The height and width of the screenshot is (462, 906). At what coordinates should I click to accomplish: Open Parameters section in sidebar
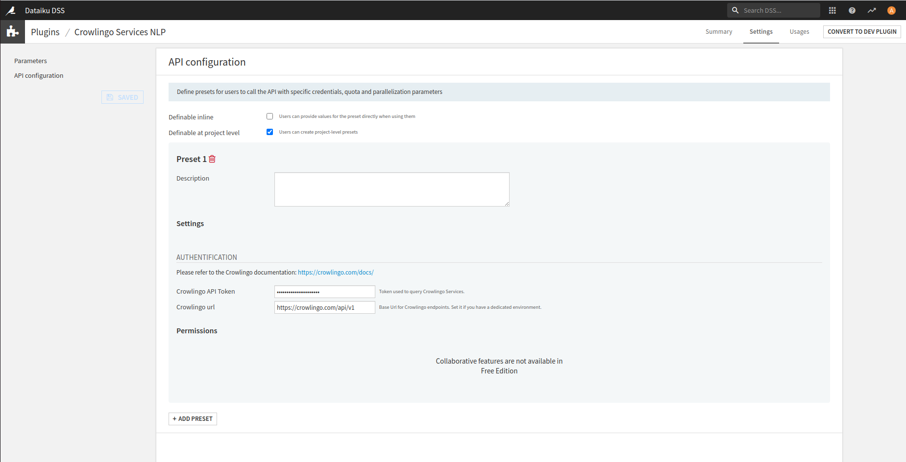point(30,61)
